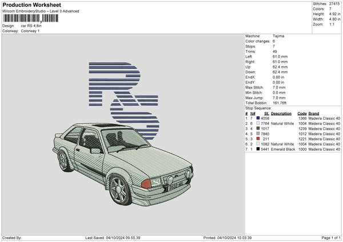Viewport: 343px width, 242px height.
Task: Click thread code 1012 in the stop table
Action: [x=302, y=134]
